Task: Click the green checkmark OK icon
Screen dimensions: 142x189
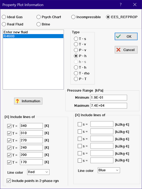Action: point(119,36)
